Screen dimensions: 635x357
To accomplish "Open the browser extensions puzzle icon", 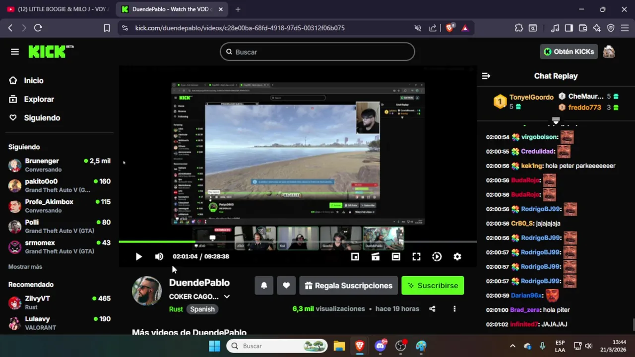I will coord(518,28).
